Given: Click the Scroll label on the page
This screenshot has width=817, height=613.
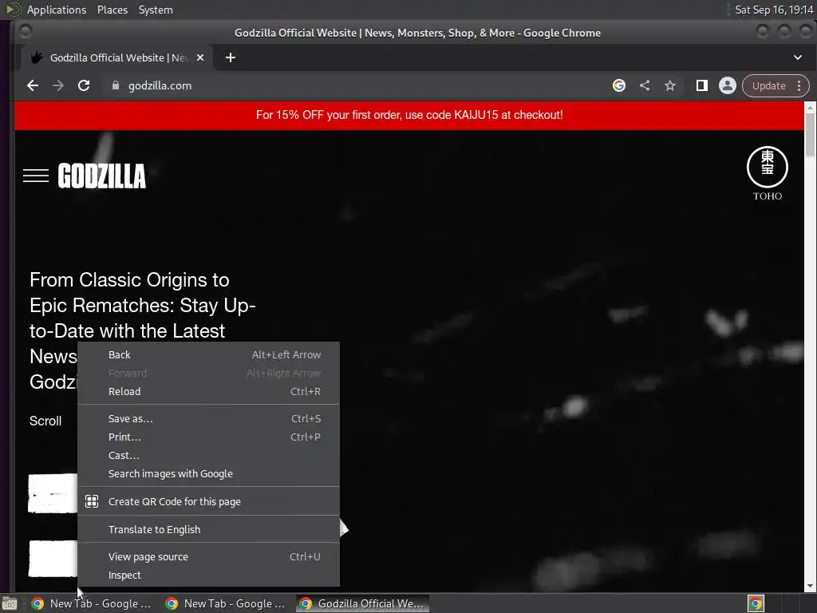Looking at the screenshot, I should (x=45, y=421).
